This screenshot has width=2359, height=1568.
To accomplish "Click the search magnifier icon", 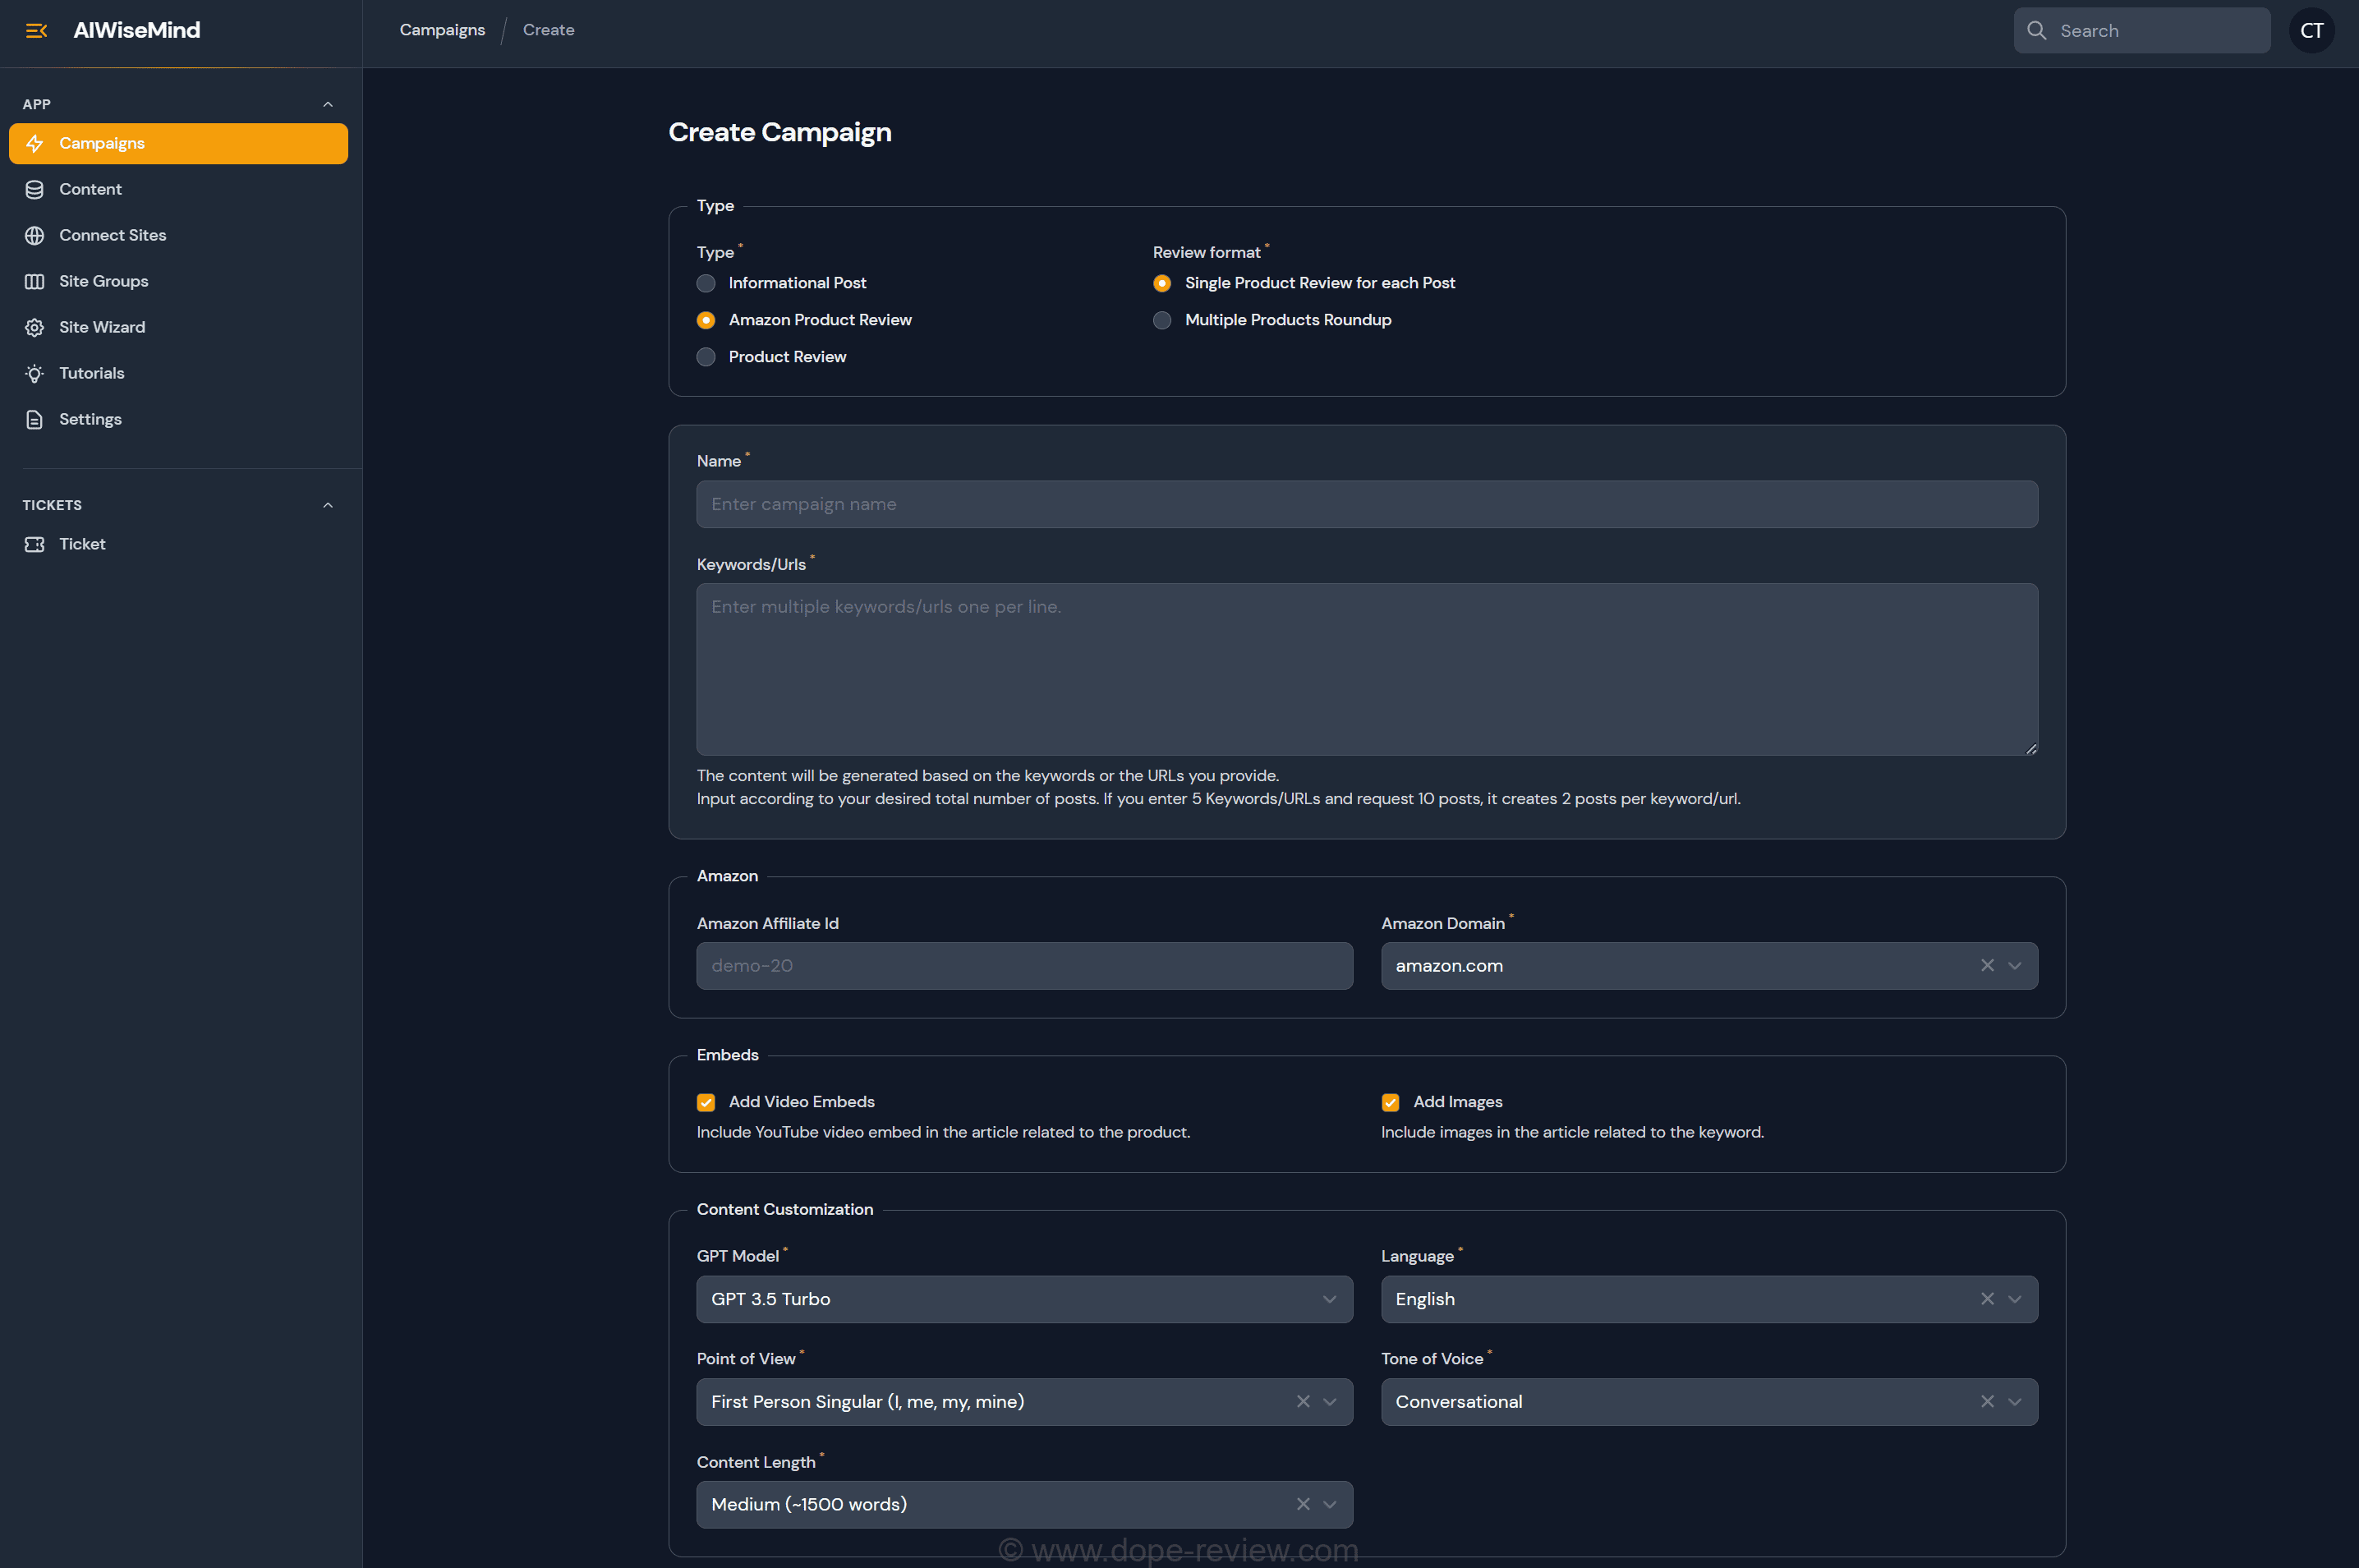I will click(2036, 31).
